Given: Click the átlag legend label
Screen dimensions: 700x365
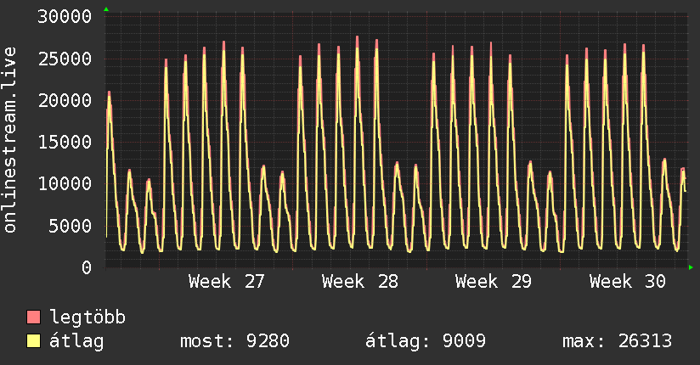Looking at the screenshot, I should (x=76, y=341).
